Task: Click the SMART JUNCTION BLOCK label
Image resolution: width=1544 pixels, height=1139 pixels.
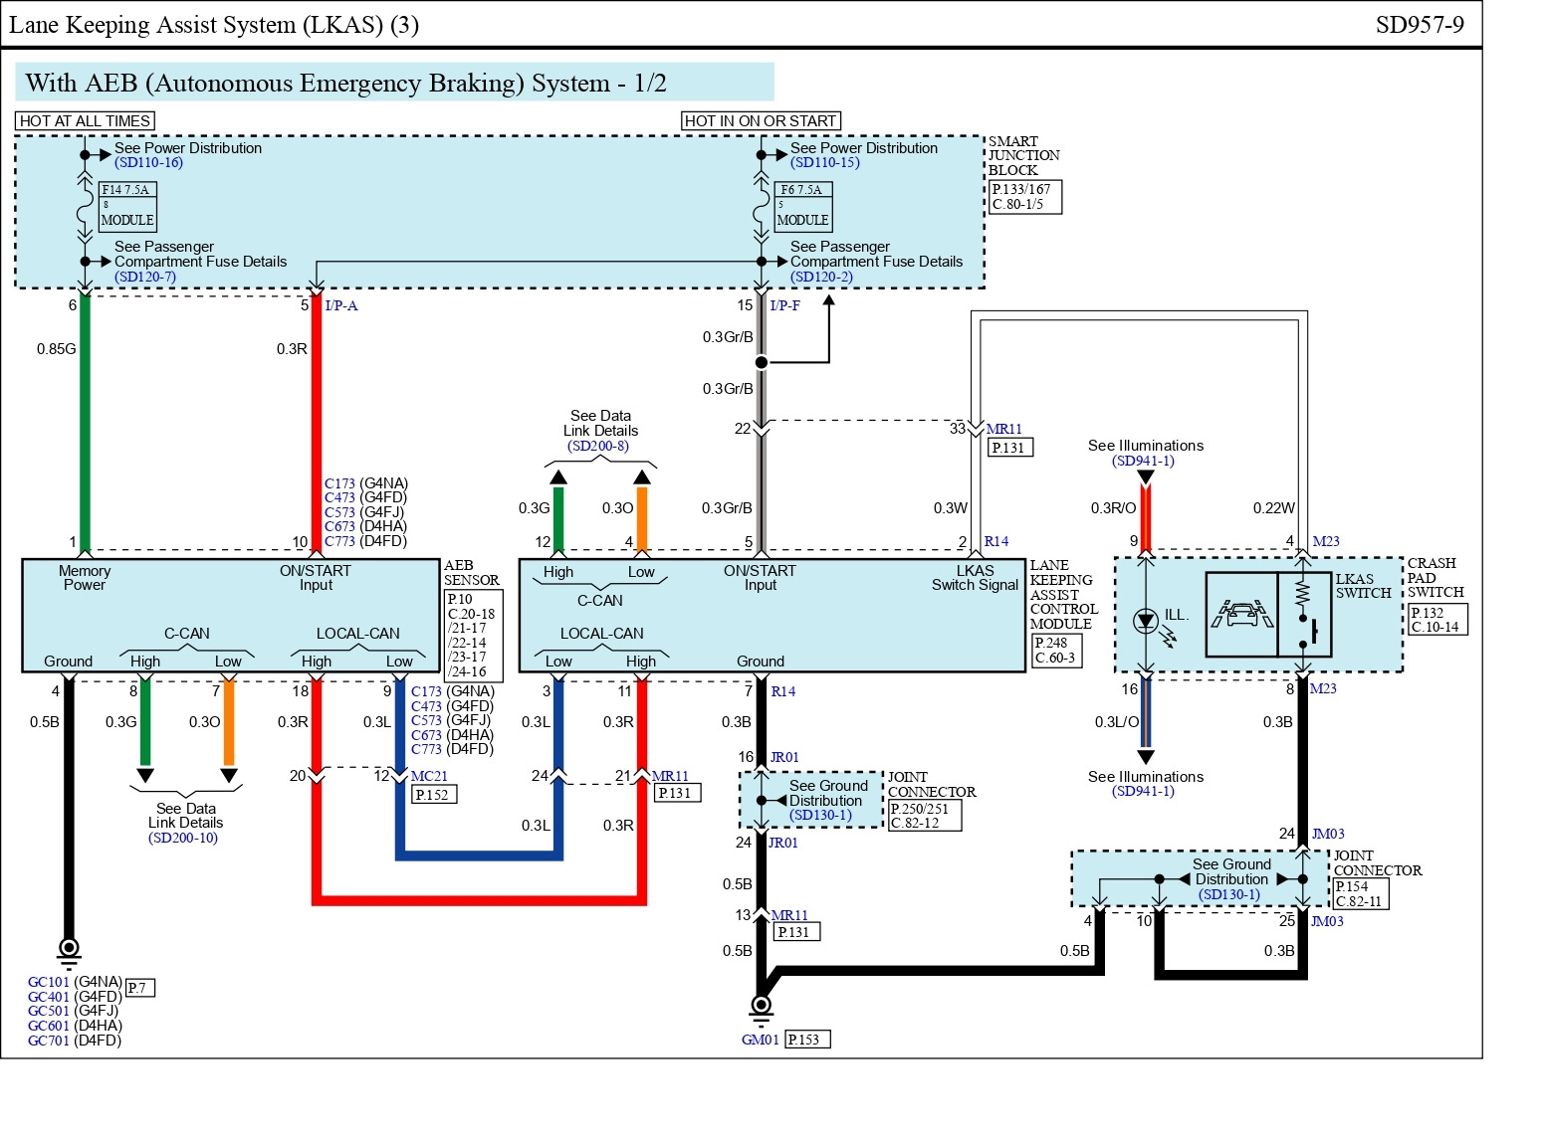Action: [1023, 156]
